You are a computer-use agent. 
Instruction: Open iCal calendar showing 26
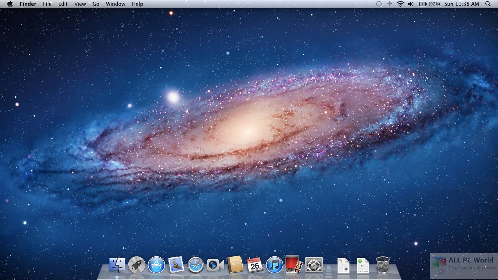(255, 265)
